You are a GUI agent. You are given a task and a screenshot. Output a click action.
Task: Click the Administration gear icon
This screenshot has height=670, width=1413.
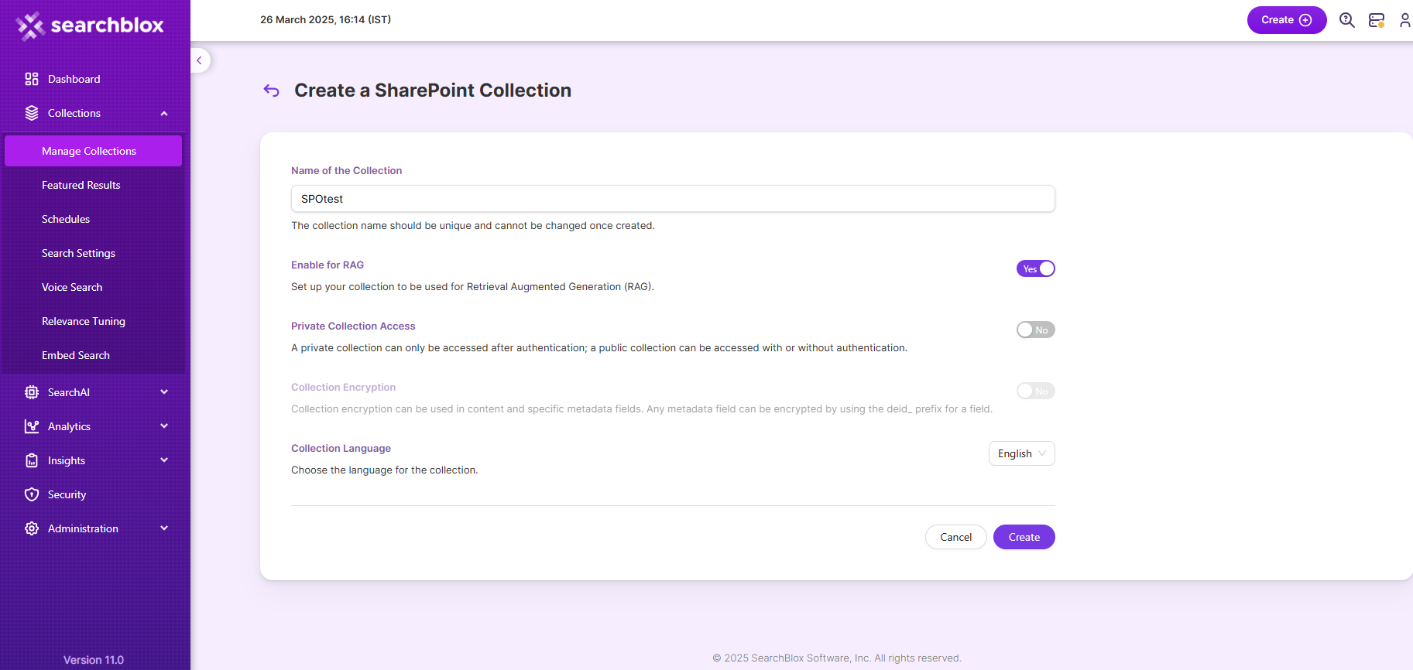point(32,528)
